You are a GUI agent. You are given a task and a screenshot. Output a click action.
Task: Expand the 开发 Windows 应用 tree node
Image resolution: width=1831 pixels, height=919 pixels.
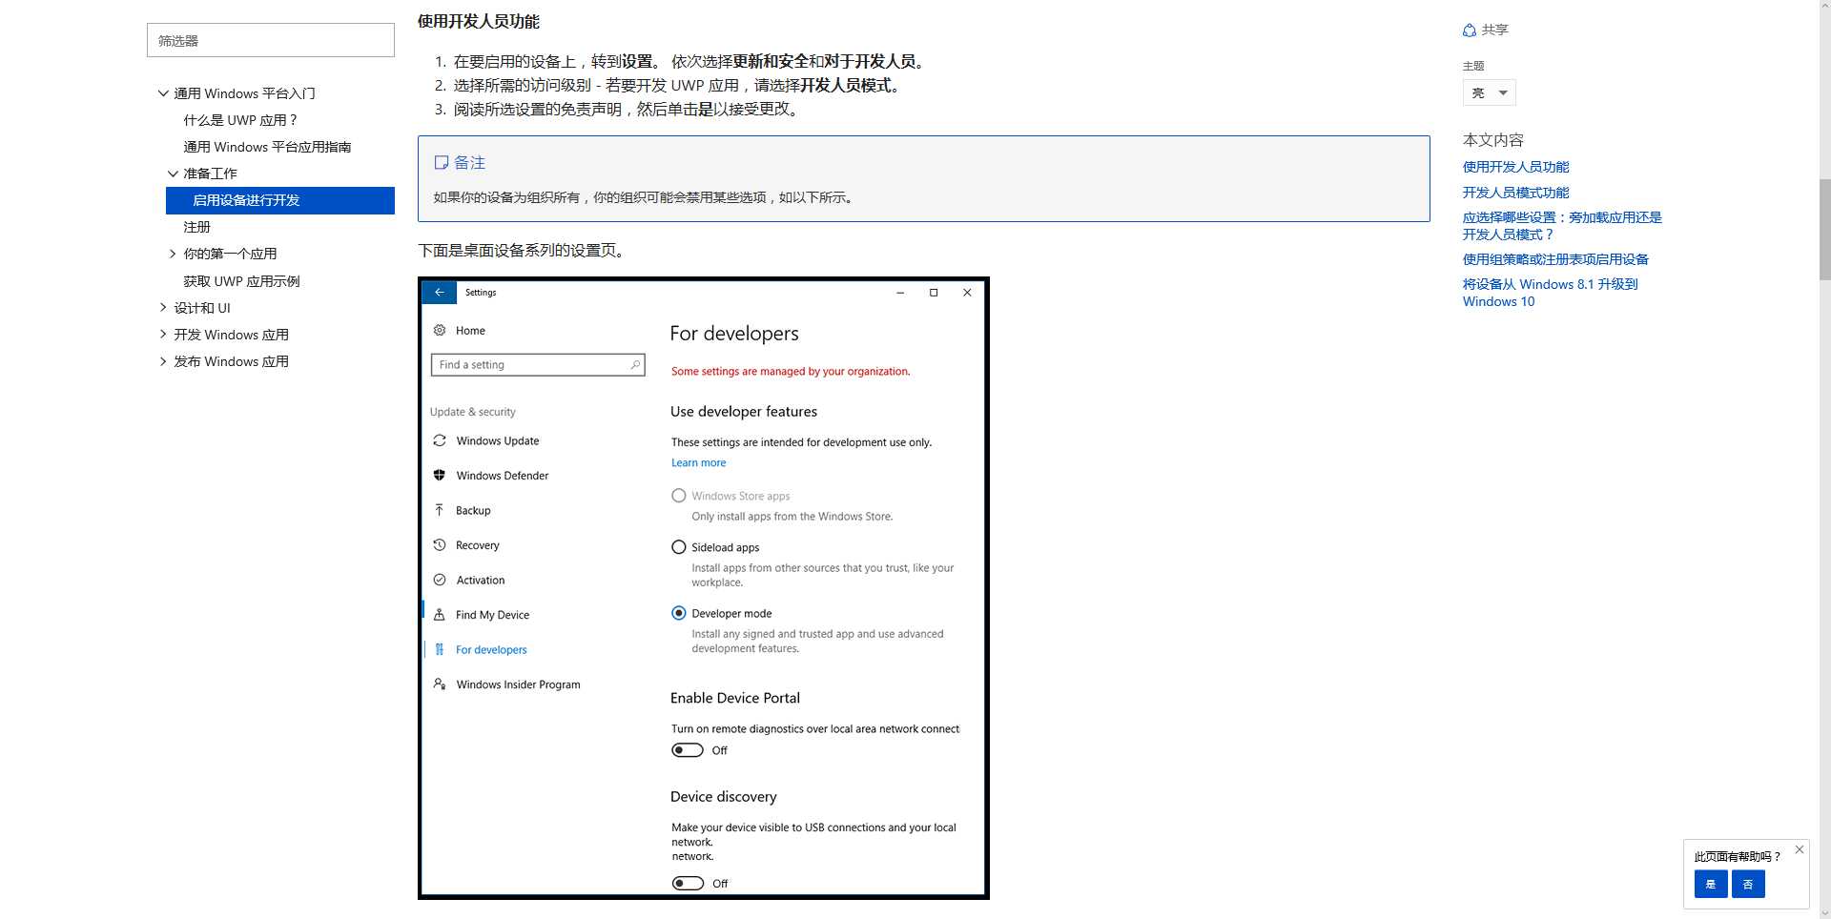163,335
